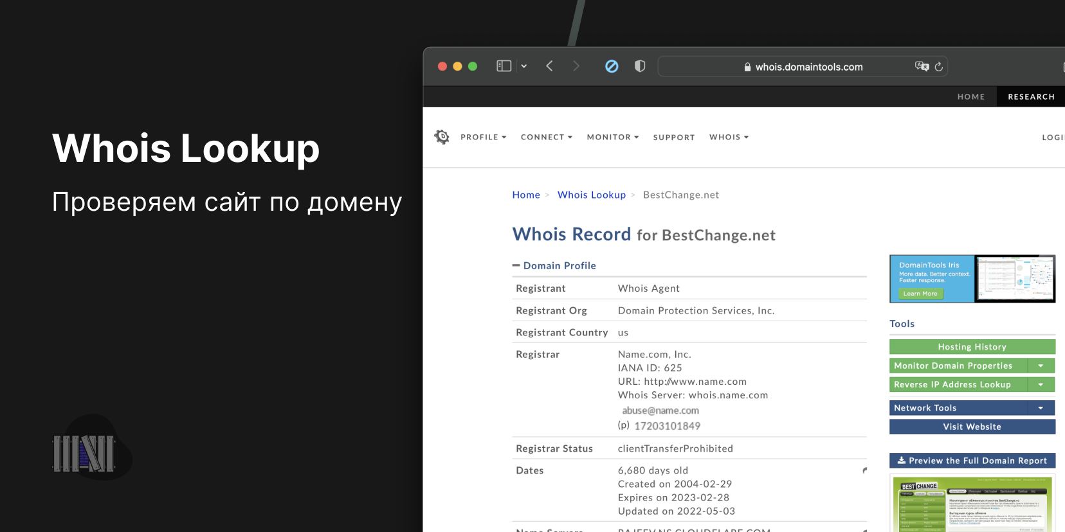Select the clientTransferProhibited status text

click(675, 448)
